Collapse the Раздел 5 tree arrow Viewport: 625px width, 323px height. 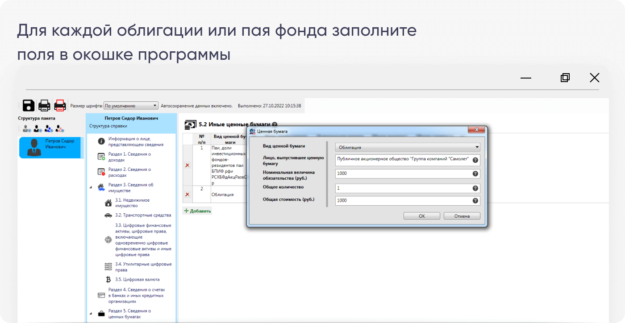[91, 314]
